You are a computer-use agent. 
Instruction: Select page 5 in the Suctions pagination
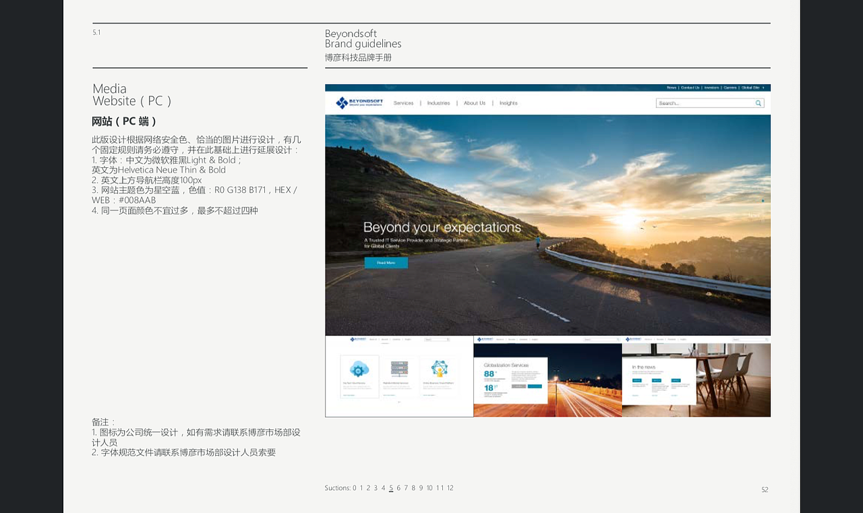point(391,487)
